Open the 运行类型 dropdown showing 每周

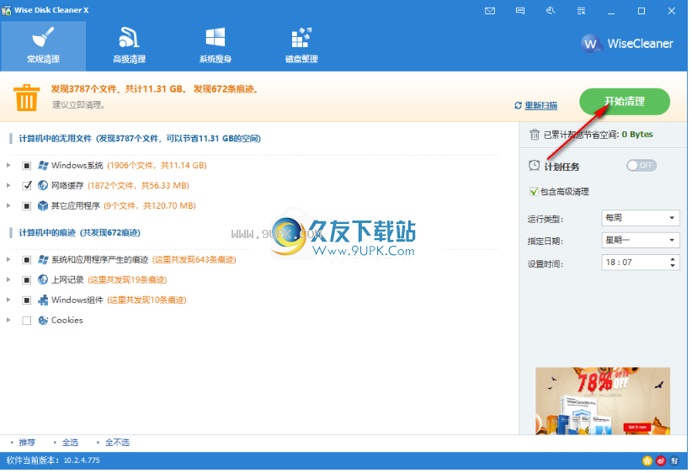[641, 218]
